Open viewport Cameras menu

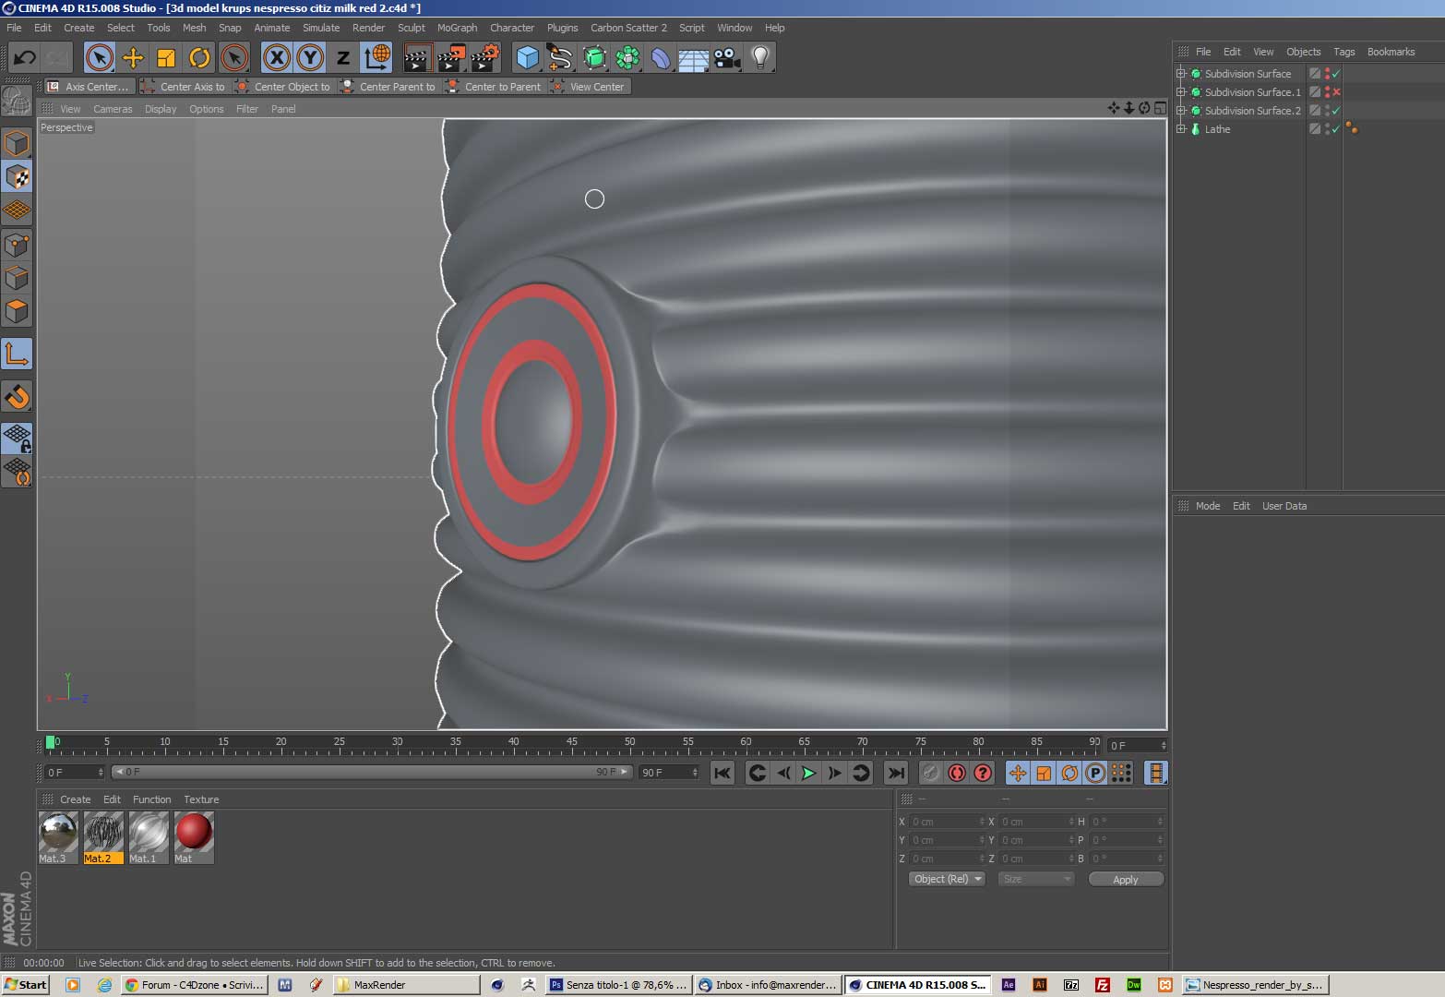click(113, 109)
